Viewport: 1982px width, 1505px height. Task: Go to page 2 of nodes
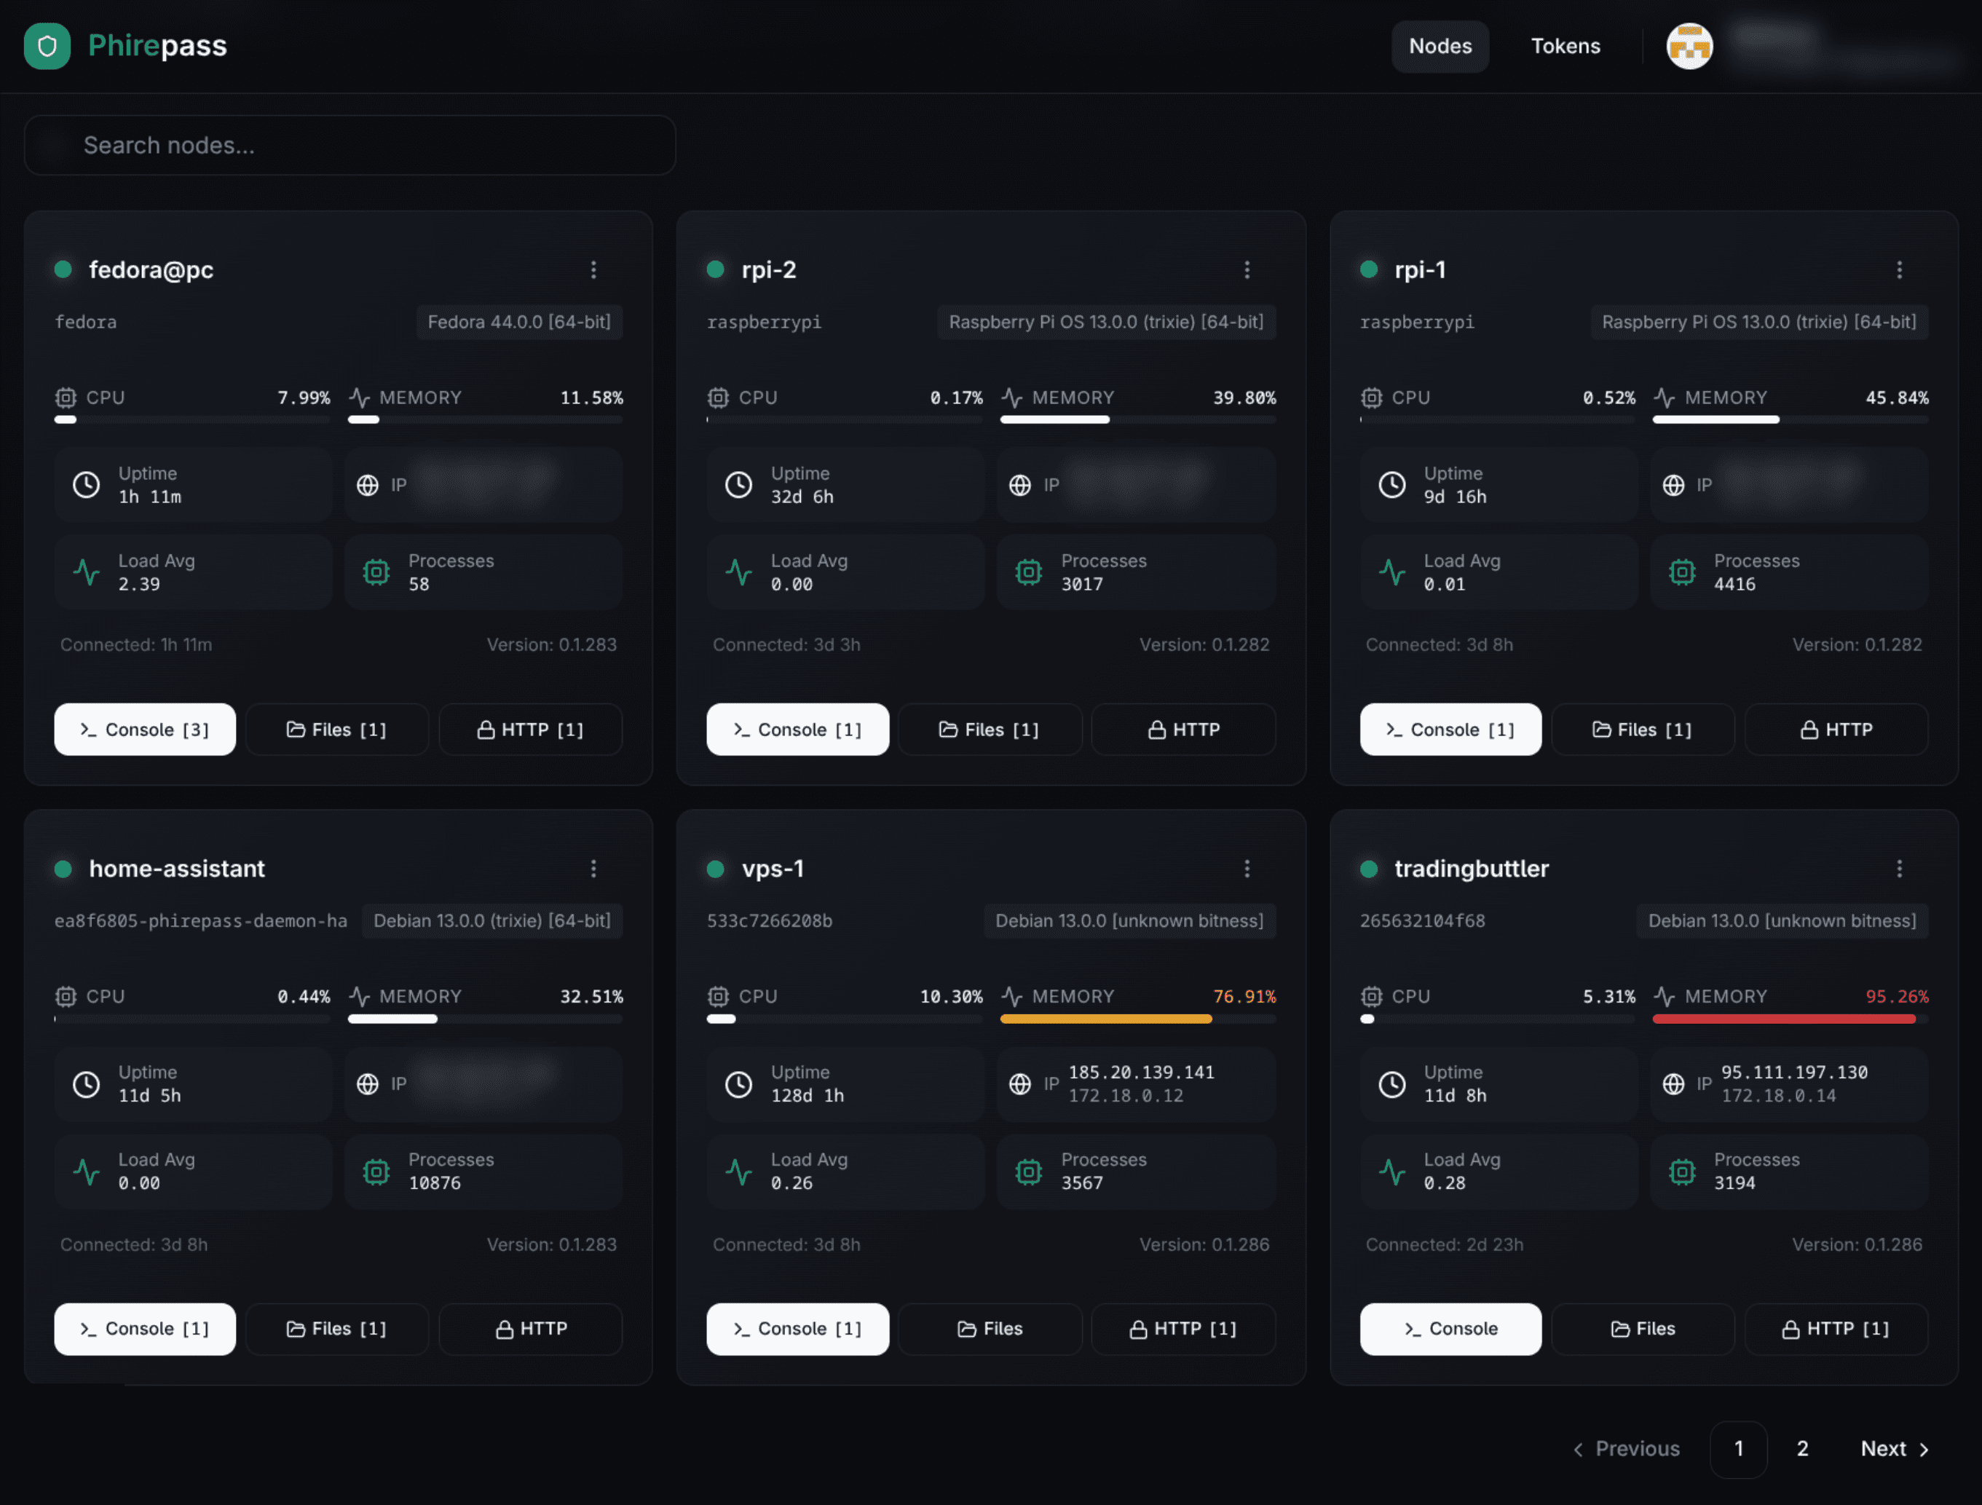pos(1802,1448)
